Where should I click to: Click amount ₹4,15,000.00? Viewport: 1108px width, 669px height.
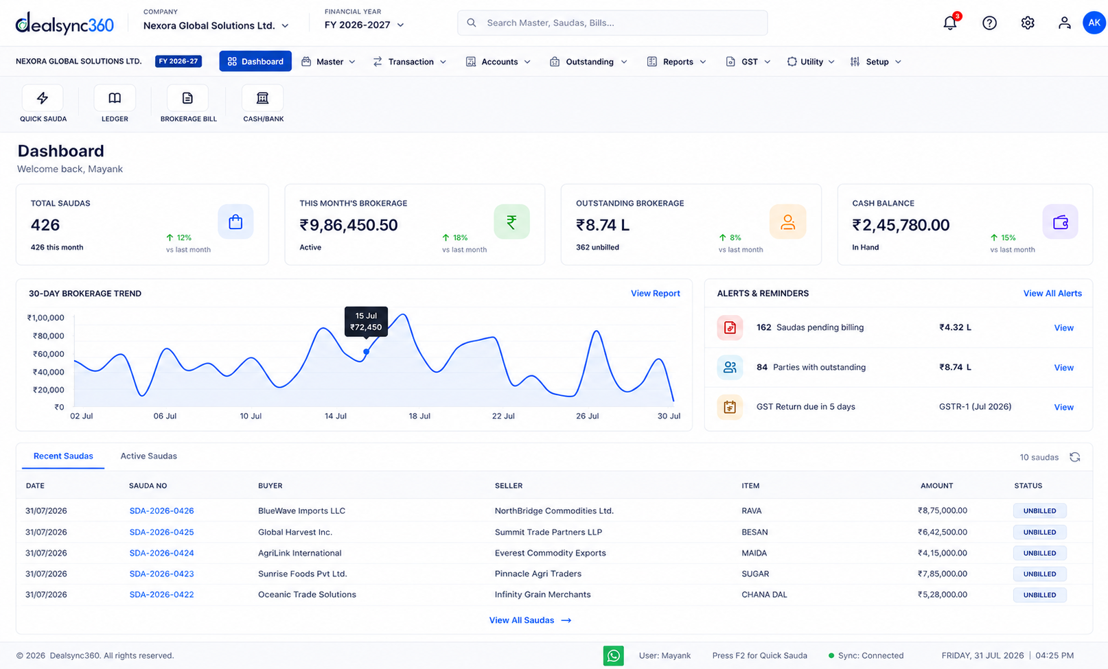point(943,553)
